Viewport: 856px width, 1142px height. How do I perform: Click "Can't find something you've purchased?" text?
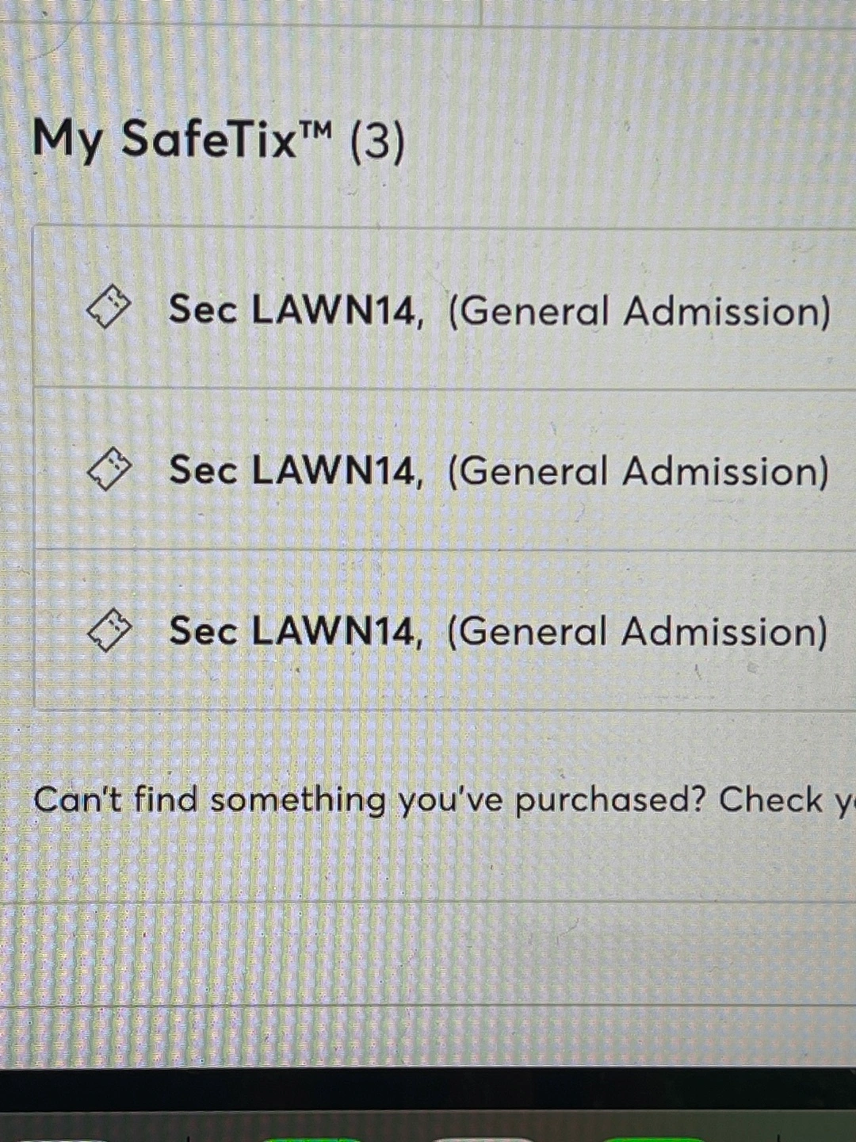tap(369, 800)
